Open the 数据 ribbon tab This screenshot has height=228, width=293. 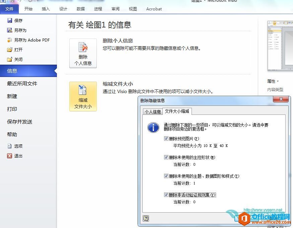coord(81,9)
